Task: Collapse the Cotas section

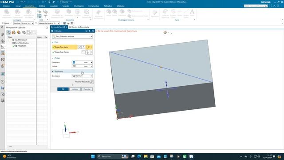Action: 53,58
